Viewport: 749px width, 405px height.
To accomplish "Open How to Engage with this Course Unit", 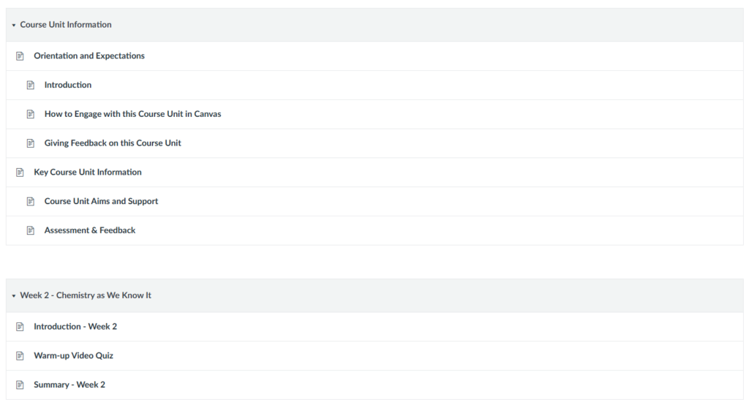I will point(132,114).
